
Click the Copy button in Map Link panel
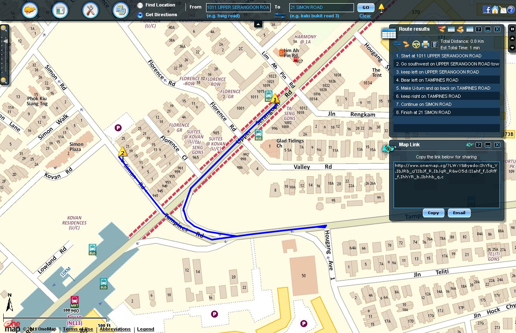(433, 213)
